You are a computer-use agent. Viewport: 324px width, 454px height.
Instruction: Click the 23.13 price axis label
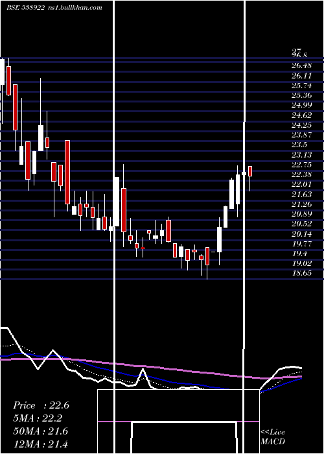tap(301, 154)
